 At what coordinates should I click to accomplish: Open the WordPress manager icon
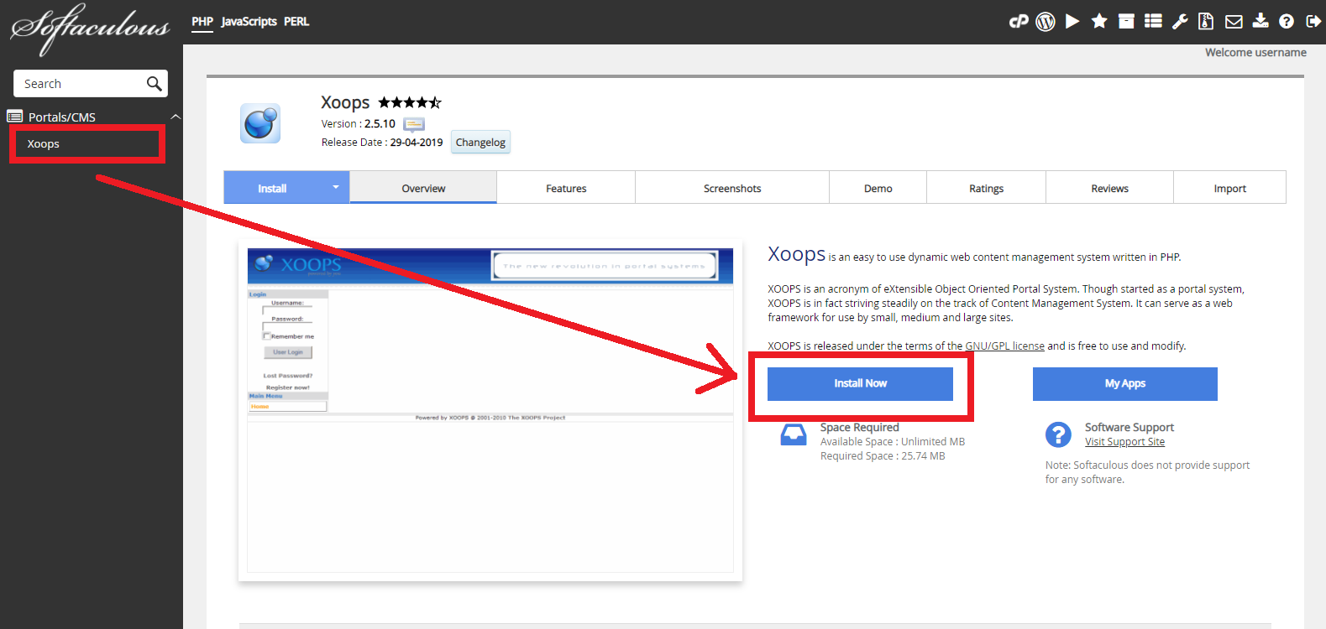point(1045,22)
